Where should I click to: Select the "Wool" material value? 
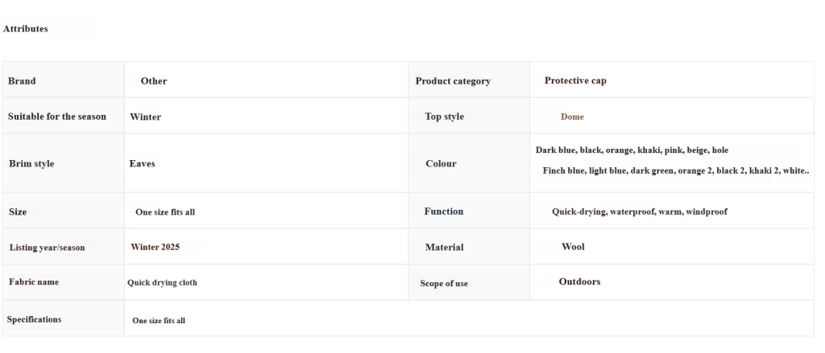tap(573, 247)
